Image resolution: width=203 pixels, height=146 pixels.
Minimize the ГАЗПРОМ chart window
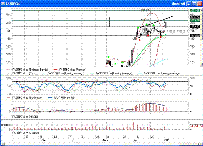coord(189,4)
